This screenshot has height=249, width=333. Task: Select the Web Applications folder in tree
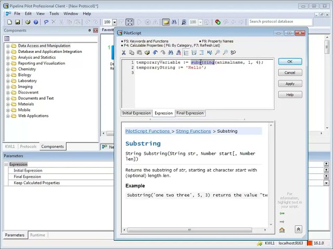tap(33, 116)
